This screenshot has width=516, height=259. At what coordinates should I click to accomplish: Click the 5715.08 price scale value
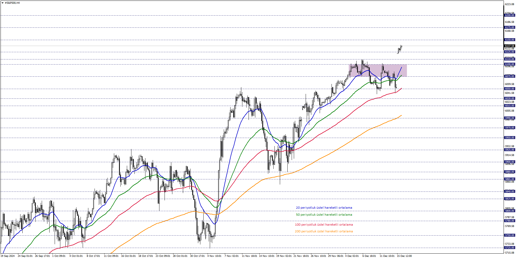(x=510, y=253)
